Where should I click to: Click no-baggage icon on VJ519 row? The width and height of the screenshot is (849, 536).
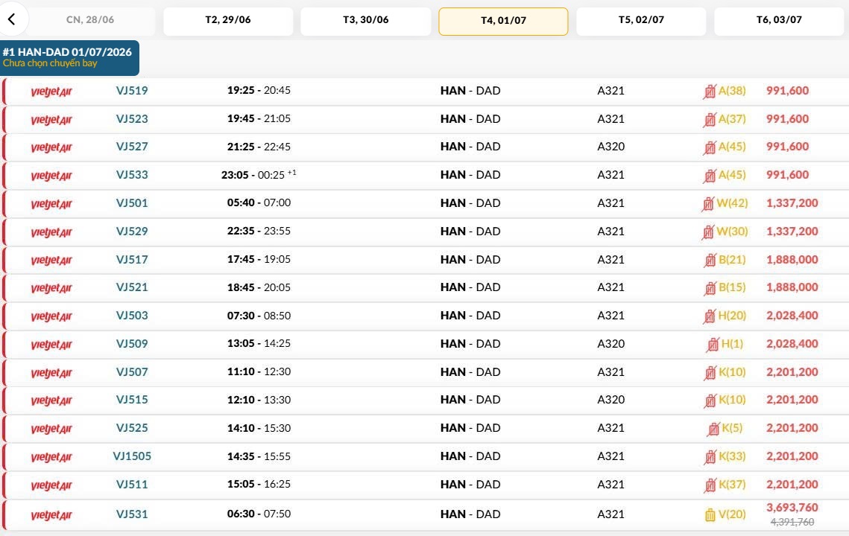pyautogui.click(x=710, y=92)
